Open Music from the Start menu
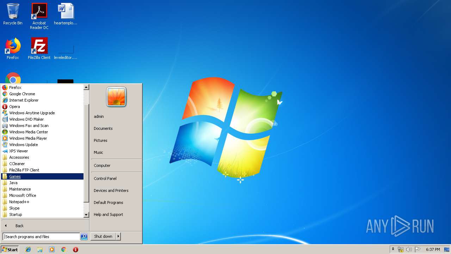451x254 pixels. [x=116, y=152]
